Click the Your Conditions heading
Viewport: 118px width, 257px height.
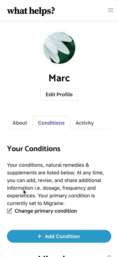click(34, 149)
